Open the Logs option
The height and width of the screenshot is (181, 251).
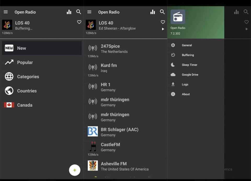pos(196,84)
